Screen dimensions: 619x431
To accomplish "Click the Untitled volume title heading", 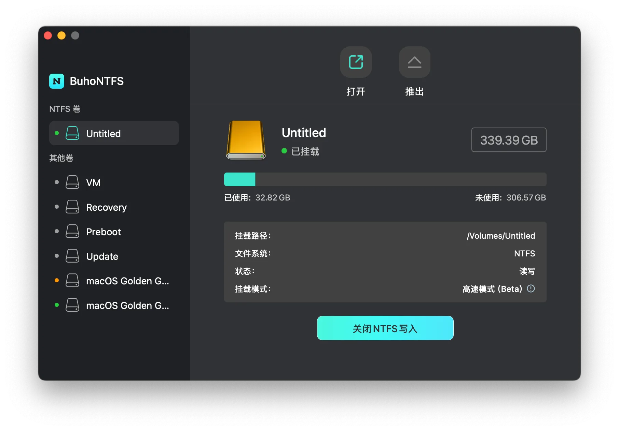I will click(x=304, y=133).
